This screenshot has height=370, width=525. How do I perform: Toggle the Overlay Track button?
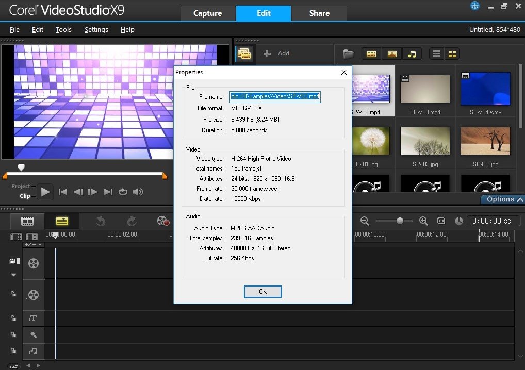(x=34, y=295)
